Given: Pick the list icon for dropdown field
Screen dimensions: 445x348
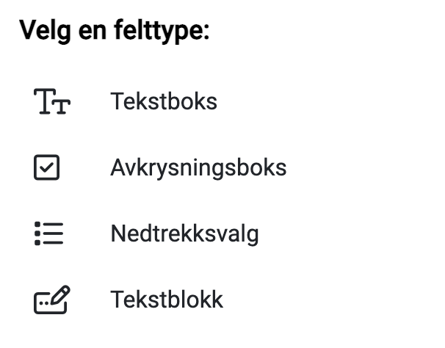Looking at the screenshot, I should pos(48,233).
